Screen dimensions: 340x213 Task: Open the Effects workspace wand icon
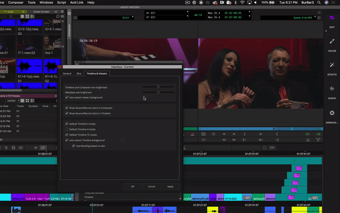point(332,65)
